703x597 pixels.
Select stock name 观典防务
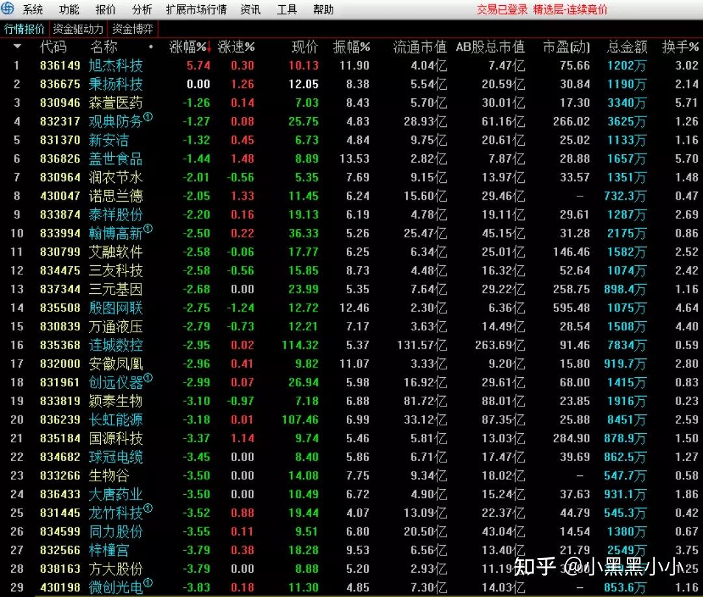[x=116, y=122]
